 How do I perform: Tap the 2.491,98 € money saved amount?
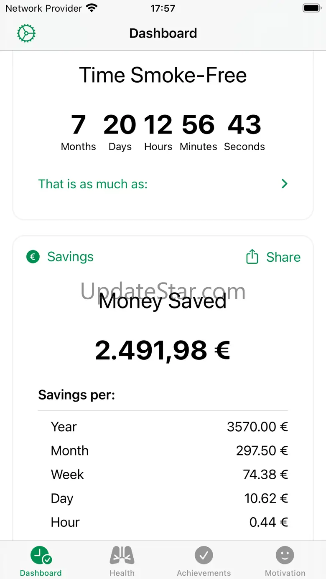[x=163, y=350]
